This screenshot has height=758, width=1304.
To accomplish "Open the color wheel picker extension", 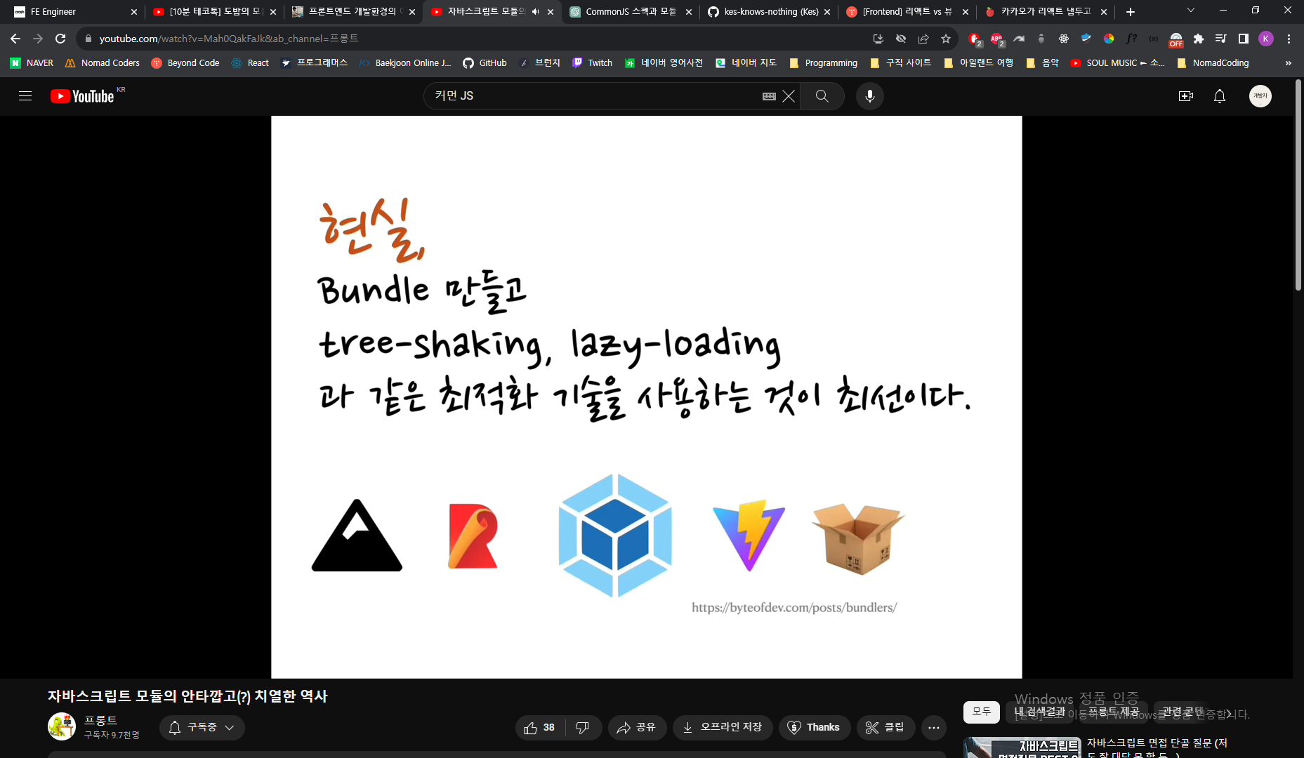I will point(1109,39).
